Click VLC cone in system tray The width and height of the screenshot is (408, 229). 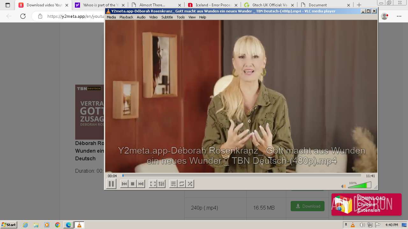point(353,225)
